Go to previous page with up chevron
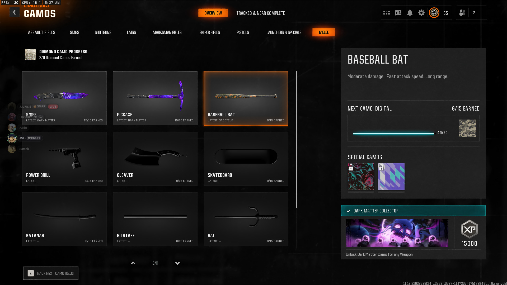This screenshot has width=507, height=285. click(x=133, y=263)
